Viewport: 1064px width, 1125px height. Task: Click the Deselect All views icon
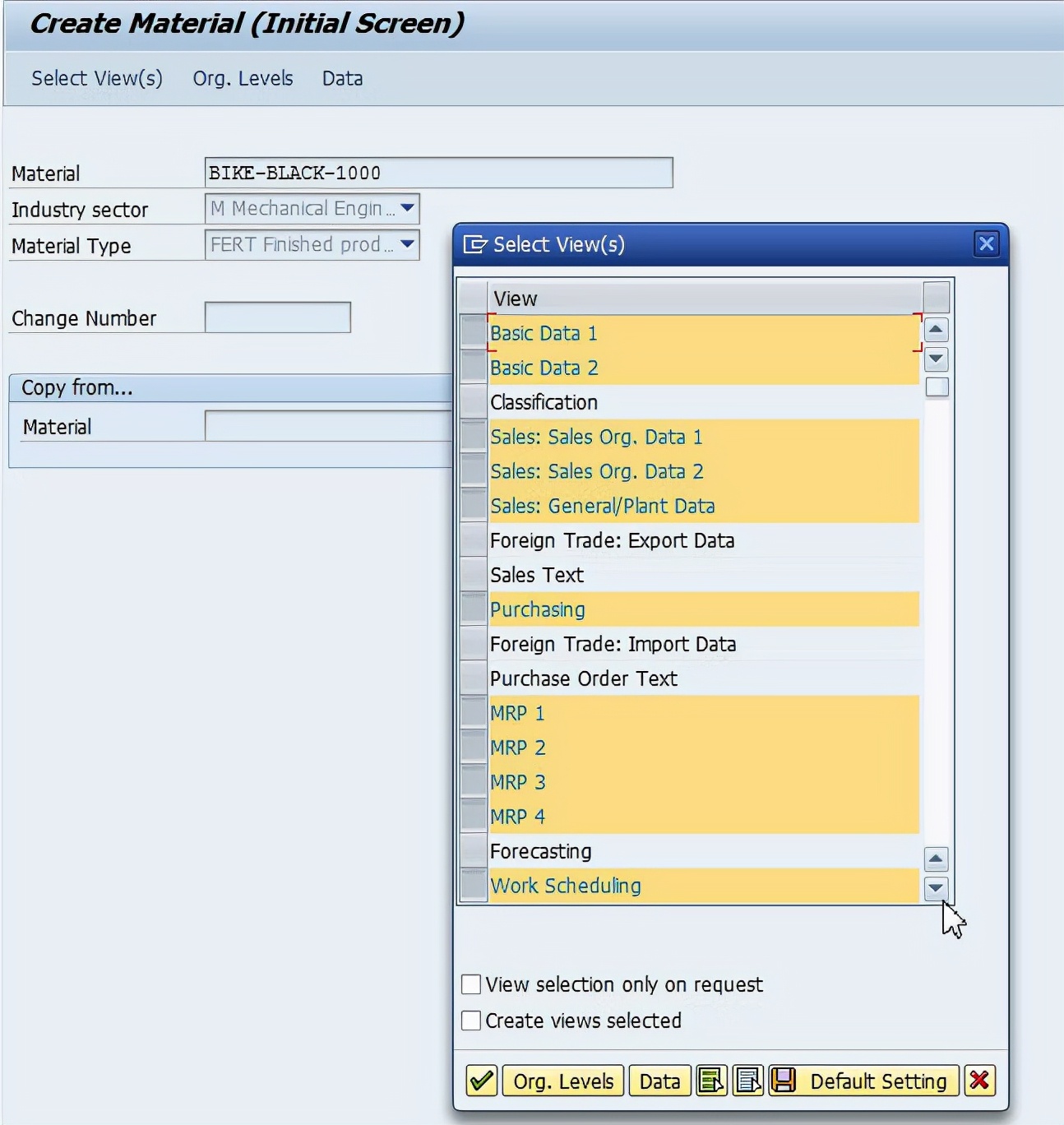(748, 1081)
